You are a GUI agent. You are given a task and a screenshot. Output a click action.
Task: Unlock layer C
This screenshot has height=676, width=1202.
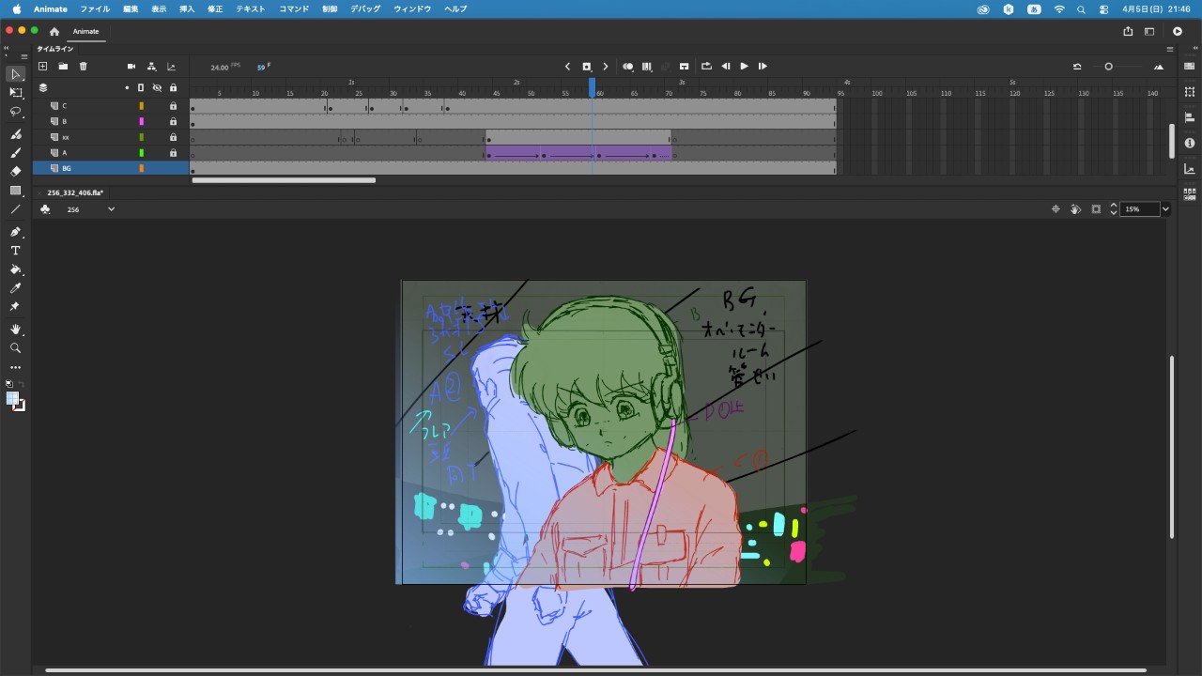point(173,106)
